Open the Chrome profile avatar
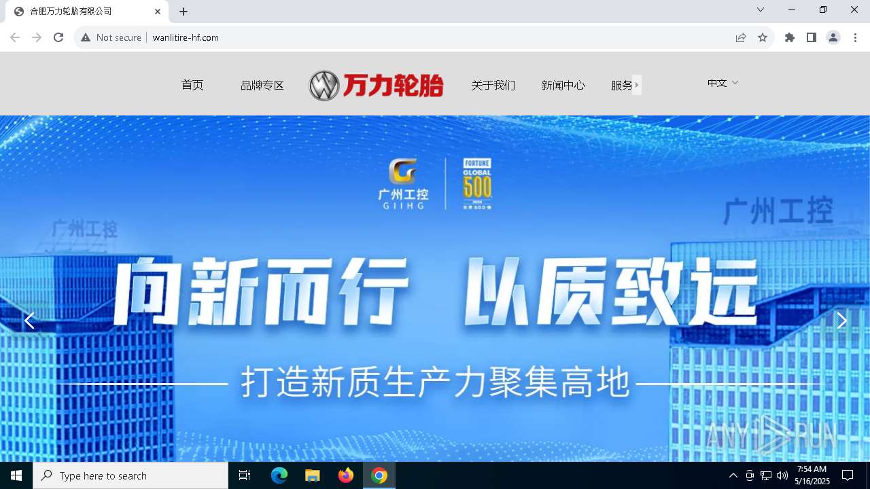Viewport: 870px width, 489px height. pos(833,37)
